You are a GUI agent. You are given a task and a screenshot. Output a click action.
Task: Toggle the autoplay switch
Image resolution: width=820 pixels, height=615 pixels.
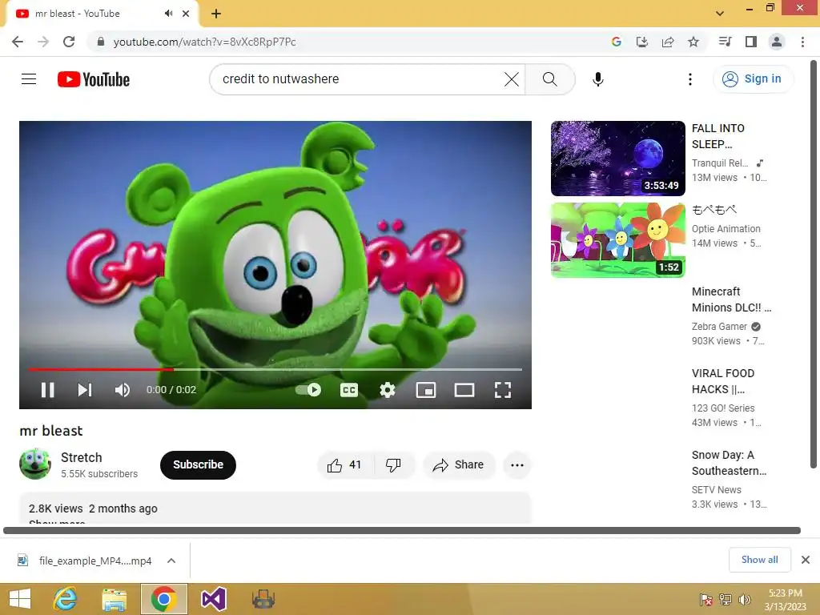(308, 390)
